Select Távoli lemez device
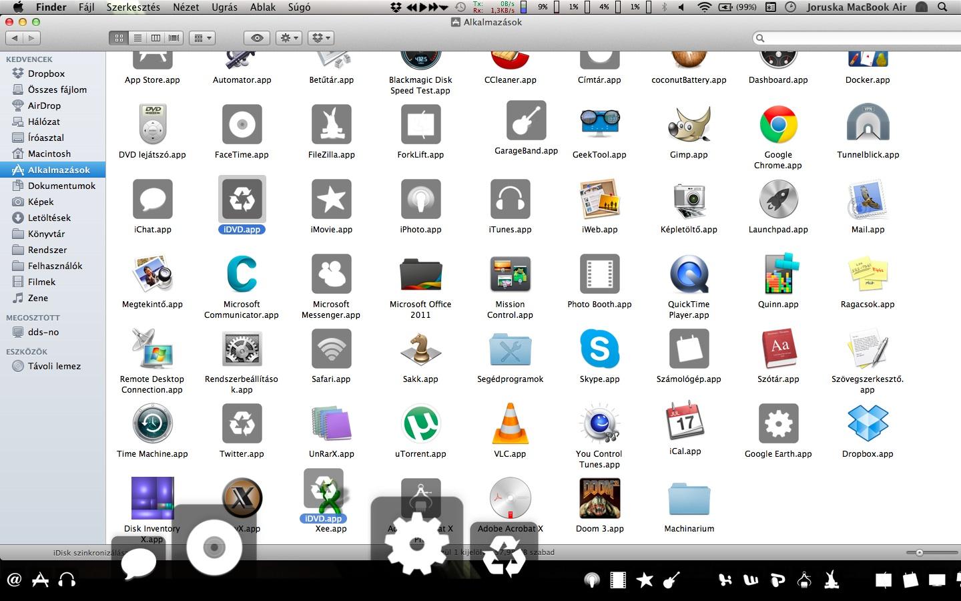 coord(53,366)
